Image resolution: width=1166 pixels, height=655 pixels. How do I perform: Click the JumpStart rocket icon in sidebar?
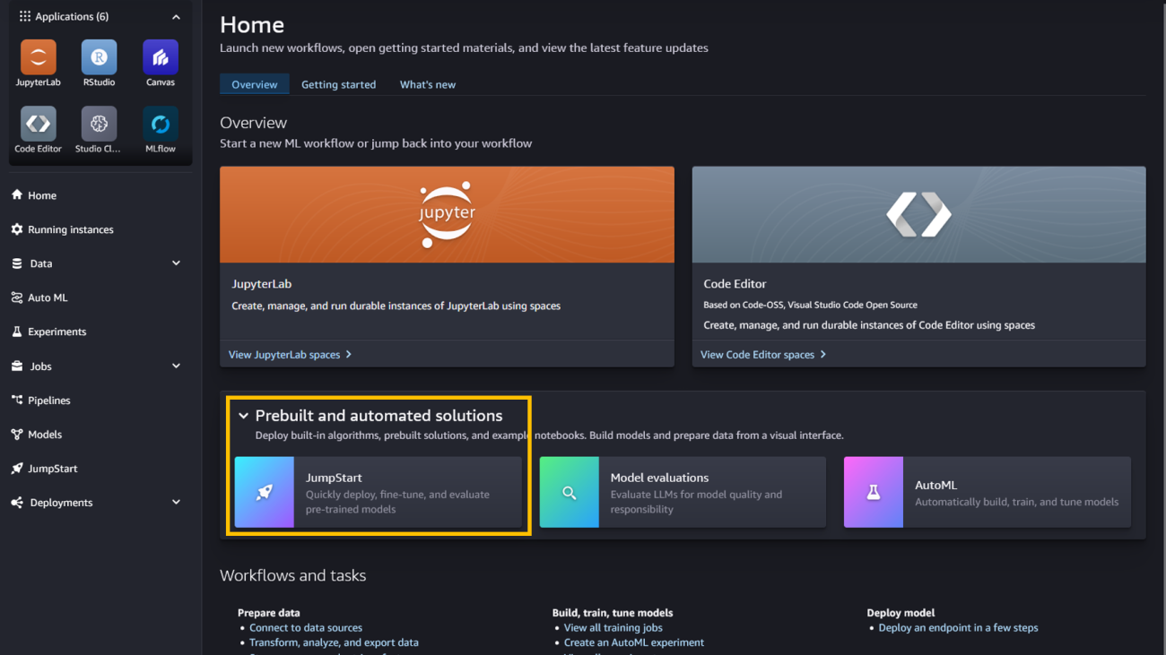17,469
